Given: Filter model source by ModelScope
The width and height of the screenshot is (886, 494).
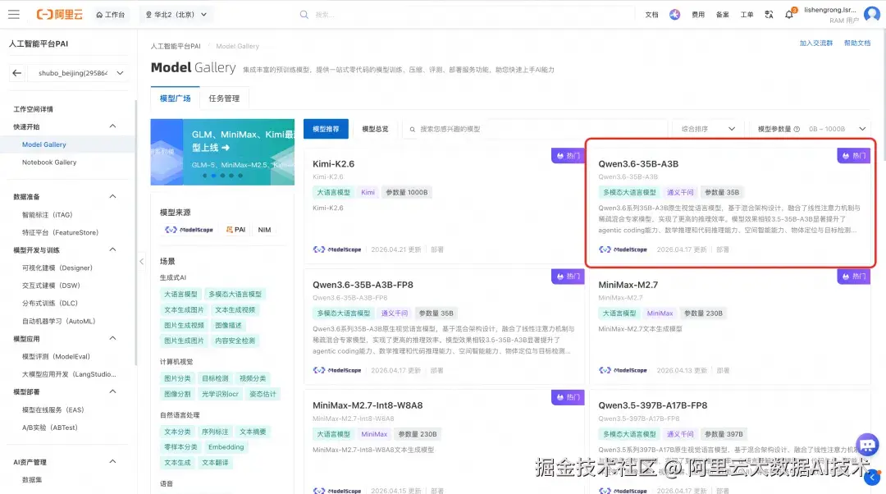Looking at the screenshot, I should [190, 230].
